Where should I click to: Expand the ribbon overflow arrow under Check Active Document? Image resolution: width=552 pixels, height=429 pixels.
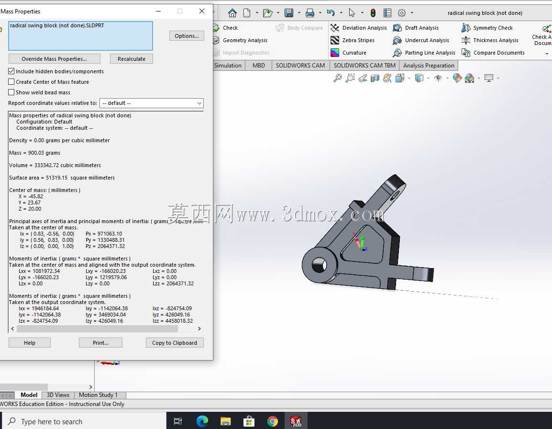[547, 54]
